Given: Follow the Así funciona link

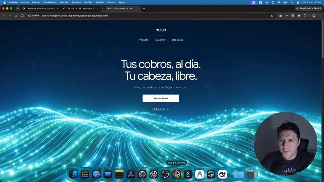Looking at the screenshot, I should (x=160, y=109).
